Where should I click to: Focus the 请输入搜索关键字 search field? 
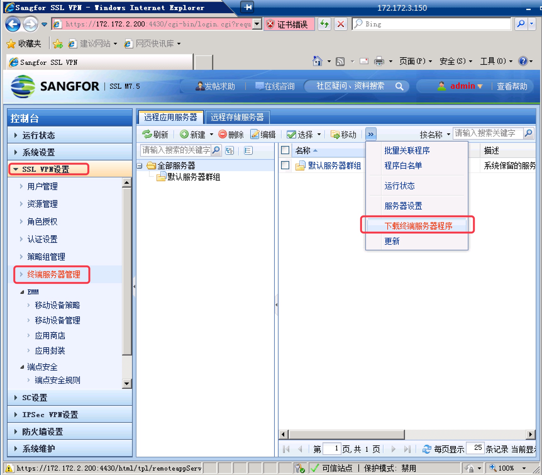click(488, 133)
